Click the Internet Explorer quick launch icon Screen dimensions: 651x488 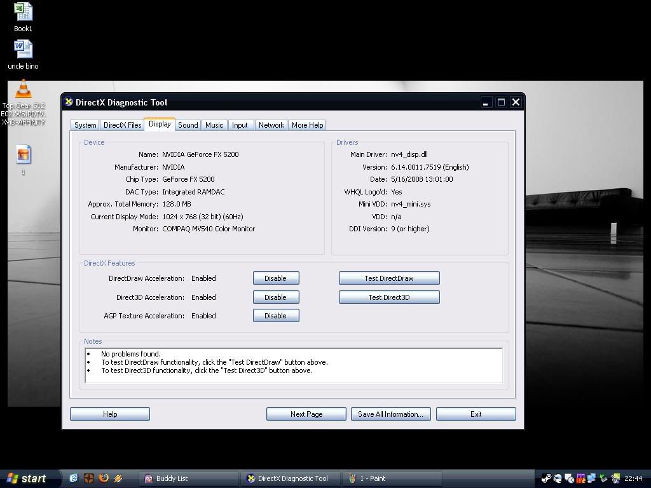pos(74,478)
